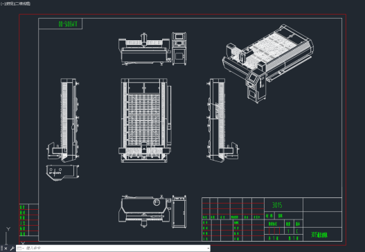365x252 pixels.
Task: Open recent commands dropdown in command line
Action: [x=20, y=249]
